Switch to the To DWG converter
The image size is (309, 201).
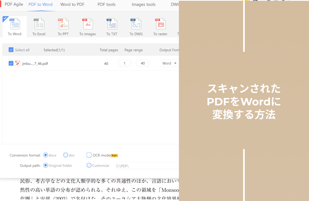pos(136,26)
